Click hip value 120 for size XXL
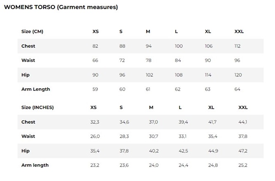 click(238, 75)
